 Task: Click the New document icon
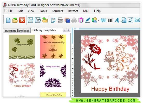coord(8,20)
